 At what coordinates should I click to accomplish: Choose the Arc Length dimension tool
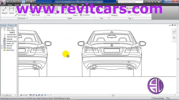point(21,15)
